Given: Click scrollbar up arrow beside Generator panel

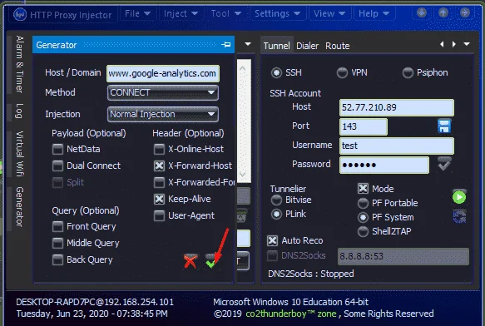Looking at the screenshot, I should 243,68.
